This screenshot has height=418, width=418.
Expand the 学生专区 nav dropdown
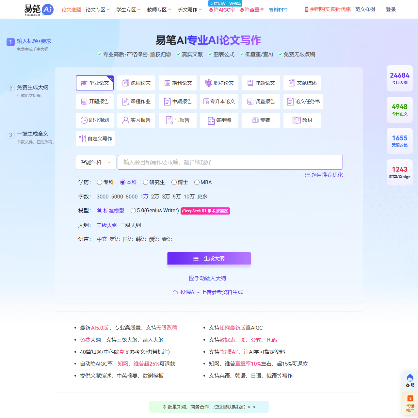click(128, 10)
